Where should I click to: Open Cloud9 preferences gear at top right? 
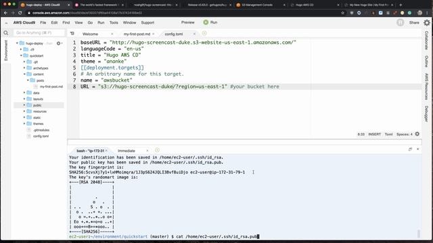coord(427,22)
